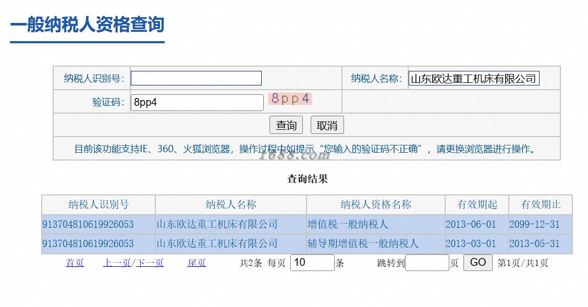The width and height of the screenshot is (588, 307).
Task: Click the 取消 button
Action: click(x=327, y=125)
